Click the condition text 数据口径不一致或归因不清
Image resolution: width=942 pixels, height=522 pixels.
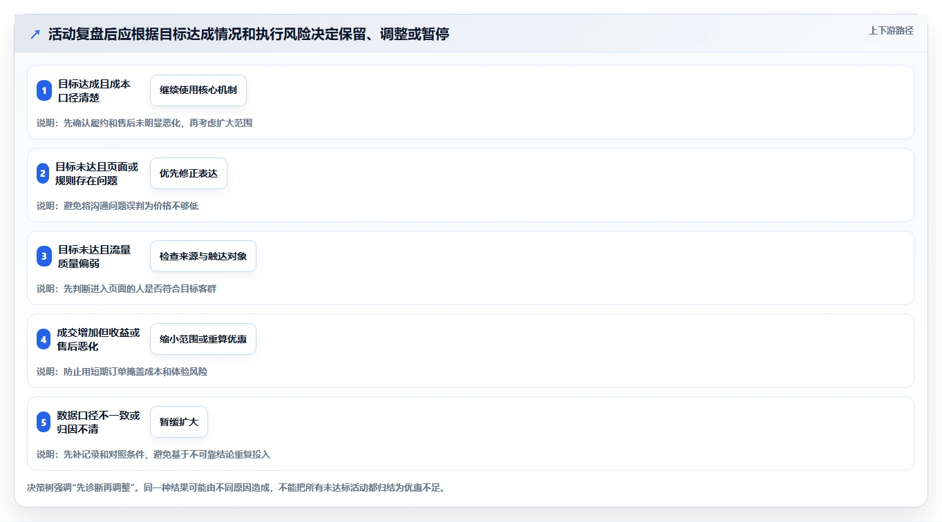98,422
